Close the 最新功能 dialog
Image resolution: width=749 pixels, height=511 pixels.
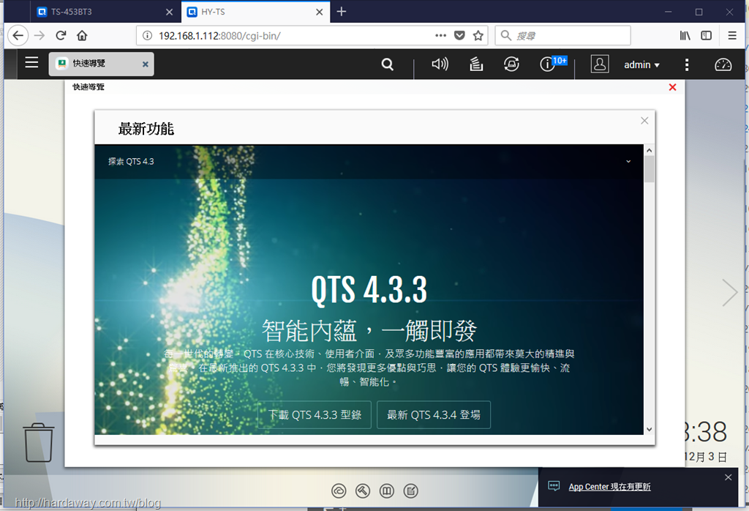point(644,121)
